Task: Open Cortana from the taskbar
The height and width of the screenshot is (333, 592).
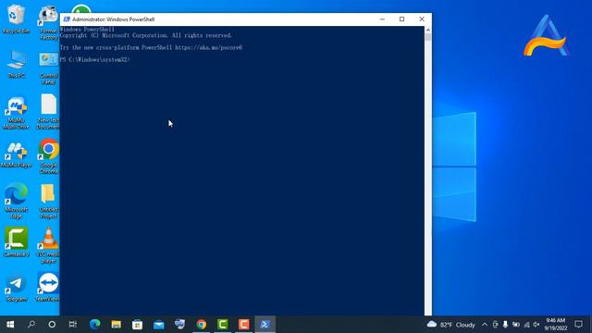Action: (x=52, y=325)
